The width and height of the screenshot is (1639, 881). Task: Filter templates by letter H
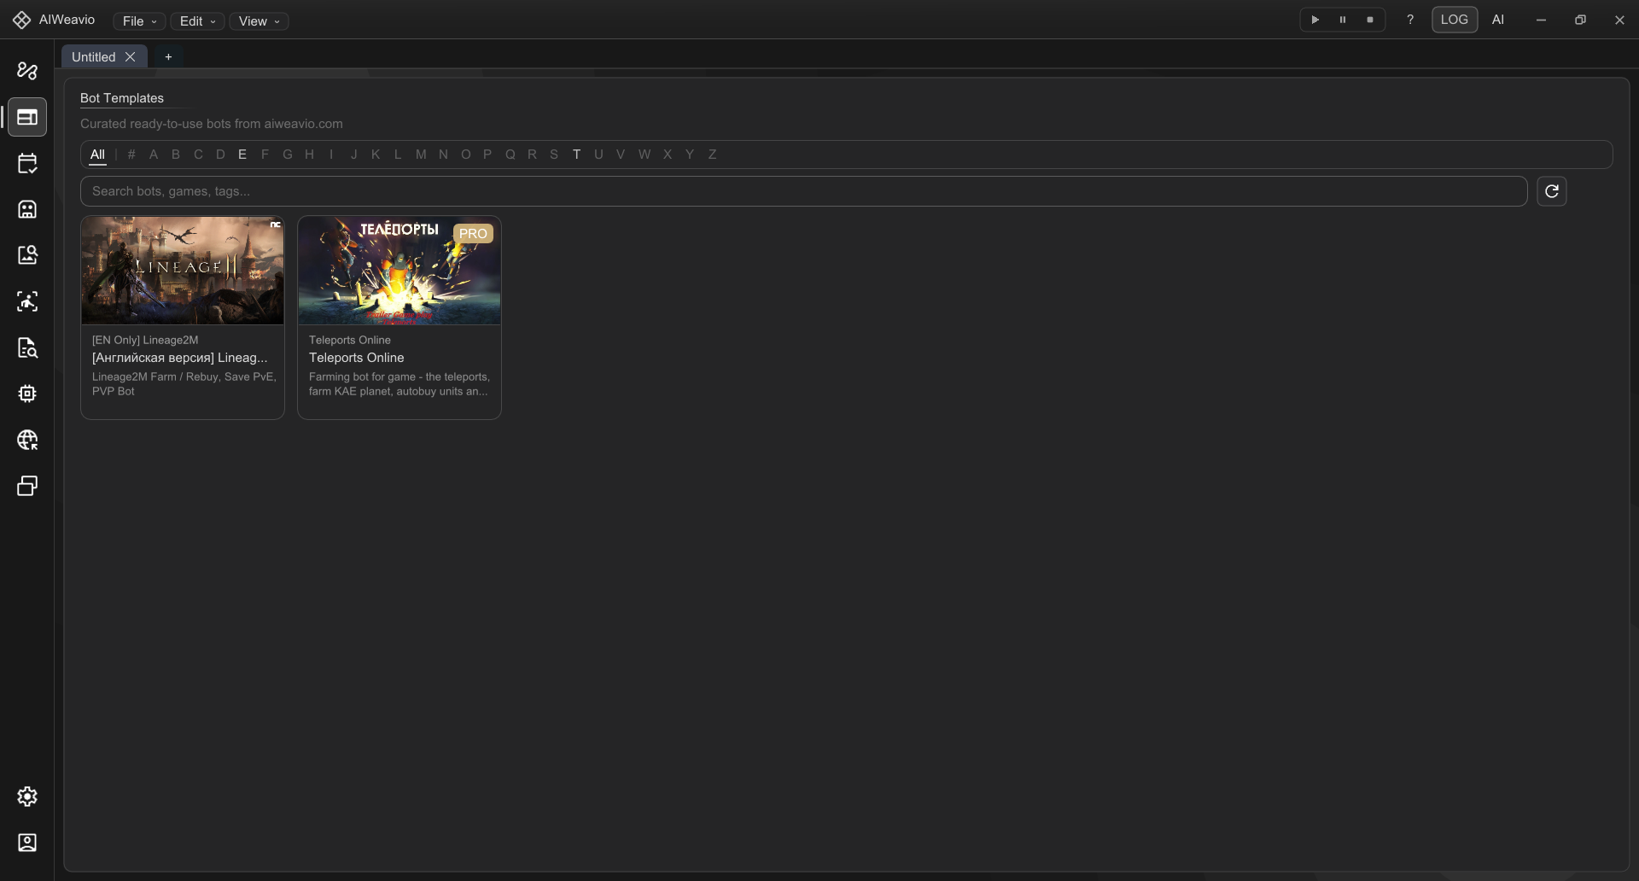pyautogui.click(x=309, y=155)
